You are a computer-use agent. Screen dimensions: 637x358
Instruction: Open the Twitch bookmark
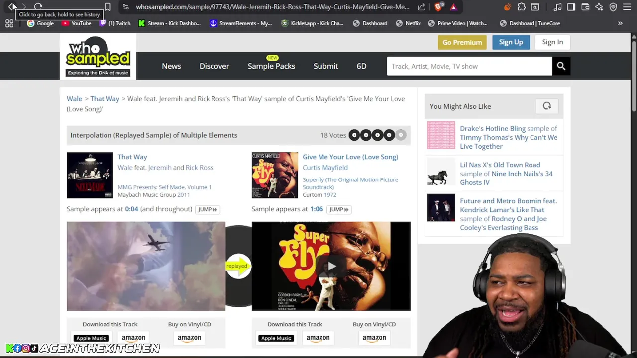pos(114,23)
